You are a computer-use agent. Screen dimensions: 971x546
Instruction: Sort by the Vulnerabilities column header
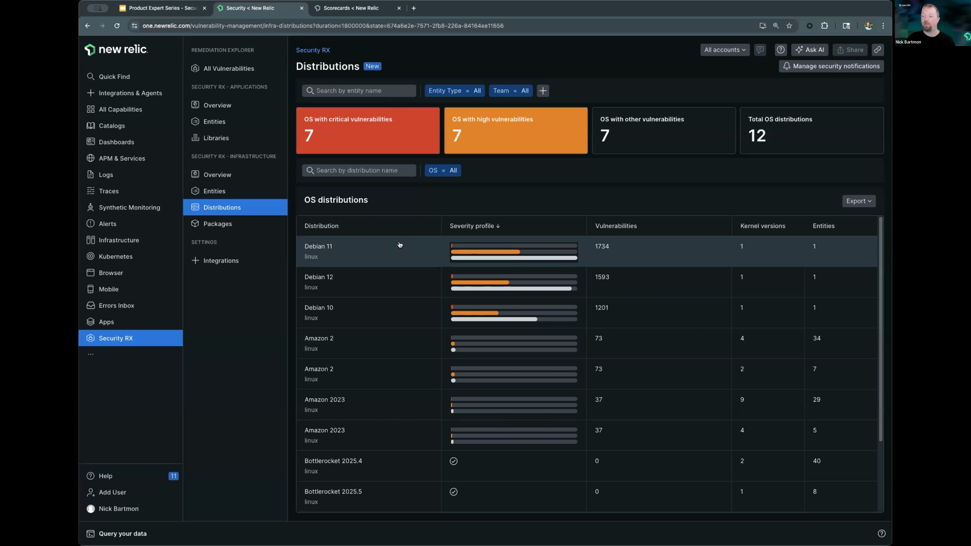pyautogui.click(x=616, y=226)
